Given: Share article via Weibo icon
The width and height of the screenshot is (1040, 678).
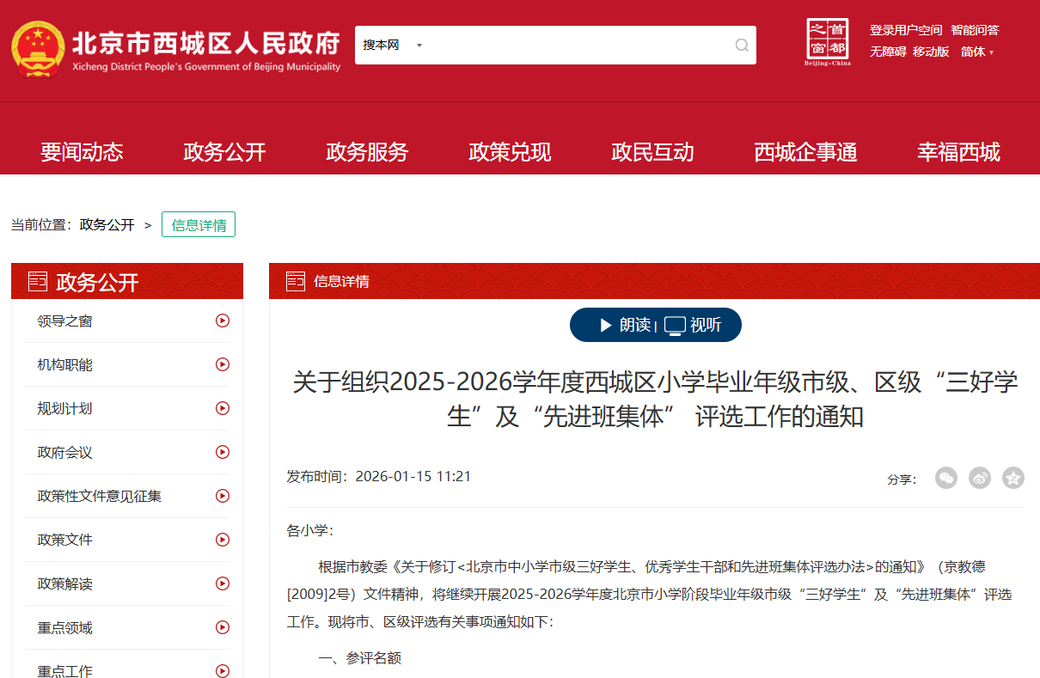Looking at the screenshot, I should [x=980, y=478].
